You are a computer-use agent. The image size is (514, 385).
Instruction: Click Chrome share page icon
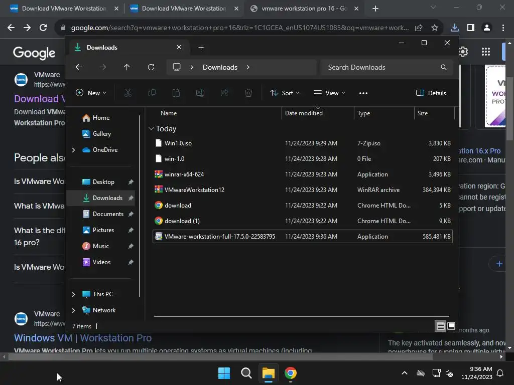(419, 28)
